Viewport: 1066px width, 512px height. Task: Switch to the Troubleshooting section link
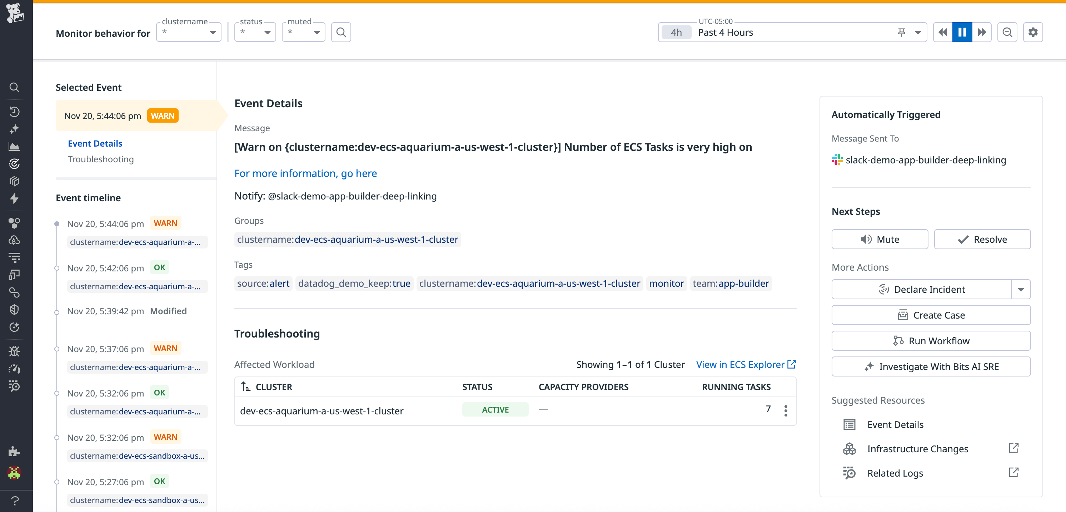click(x=100, y=159)
